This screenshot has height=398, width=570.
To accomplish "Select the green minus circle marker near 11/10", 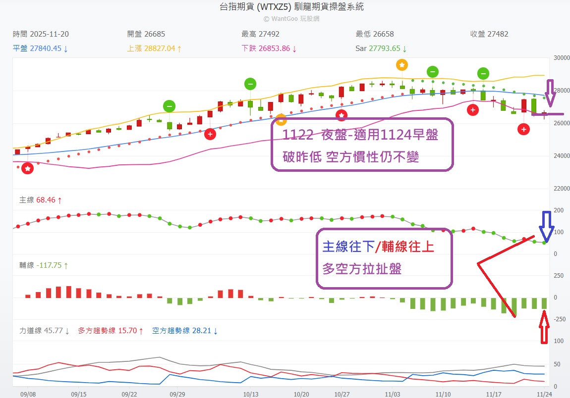I will pyautogui.click(x=433, y=72).
